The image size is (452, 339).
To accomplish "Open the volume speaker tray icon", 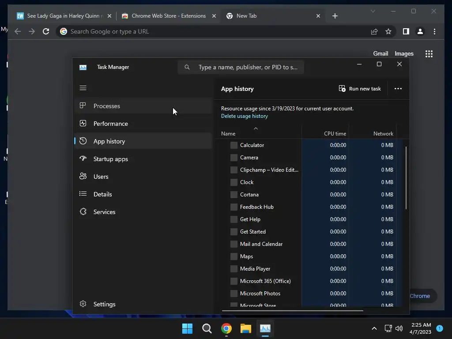I will (399, 328).
